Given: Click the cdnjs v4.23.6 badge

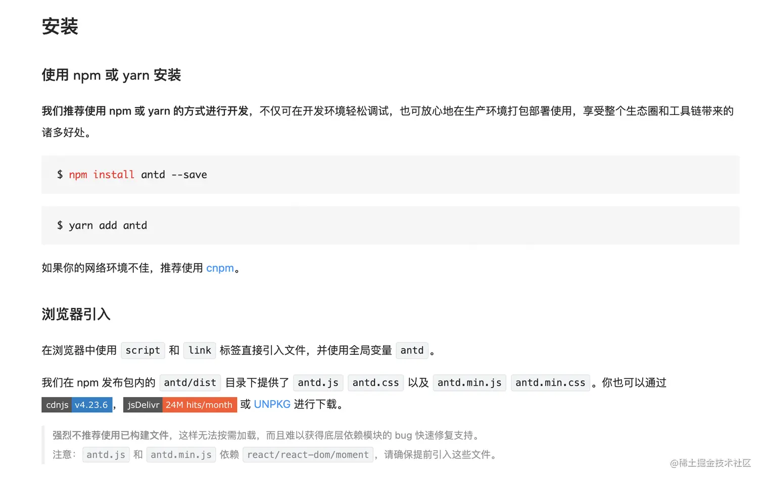Looking at the screenshot, I should point(77,405).
